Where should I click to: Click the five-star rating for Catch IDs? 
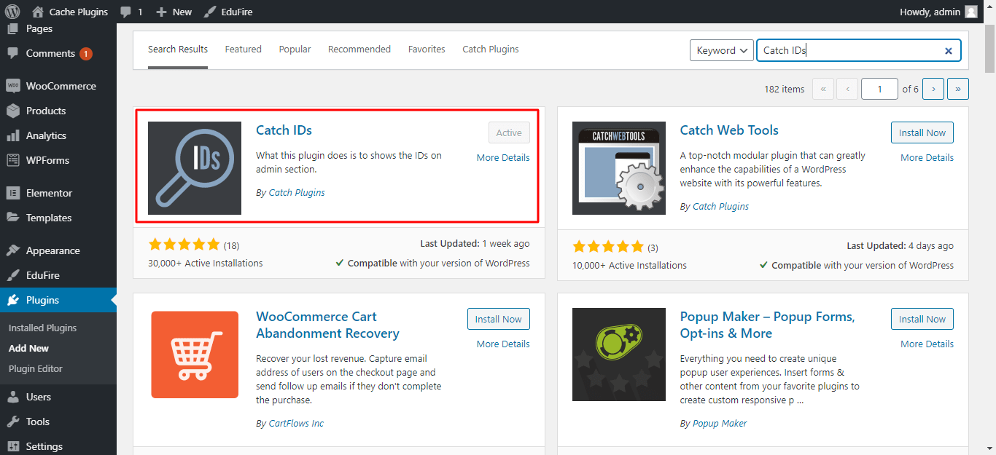coord(184,244)
